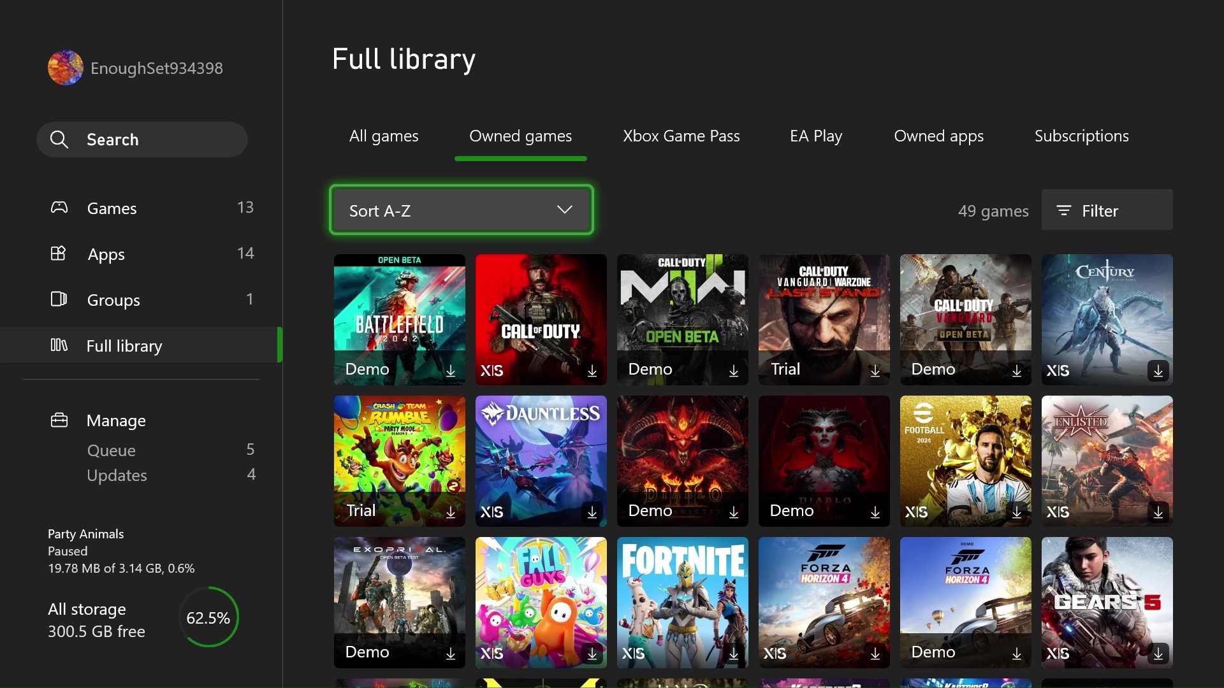Click download icon on Diablo IV Demo
The height and width of the screenshot is (688, 1224).
pos(875,512)
